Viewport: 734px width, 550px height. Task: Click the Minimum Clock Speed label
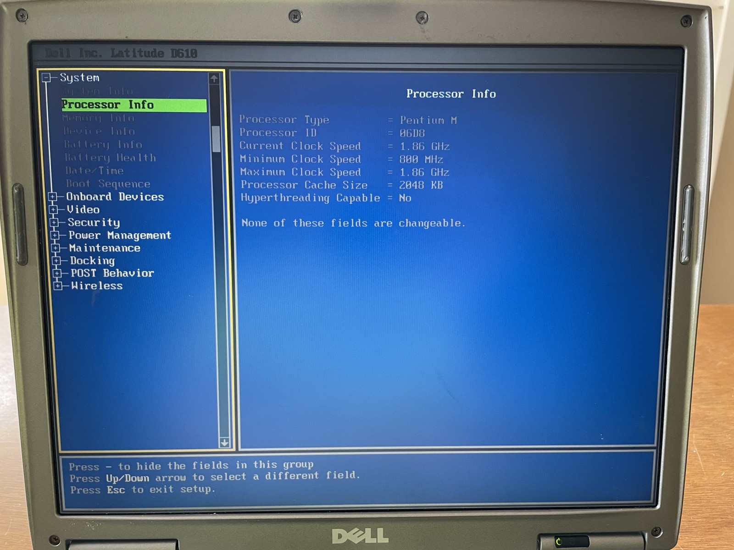click(300, 159)
